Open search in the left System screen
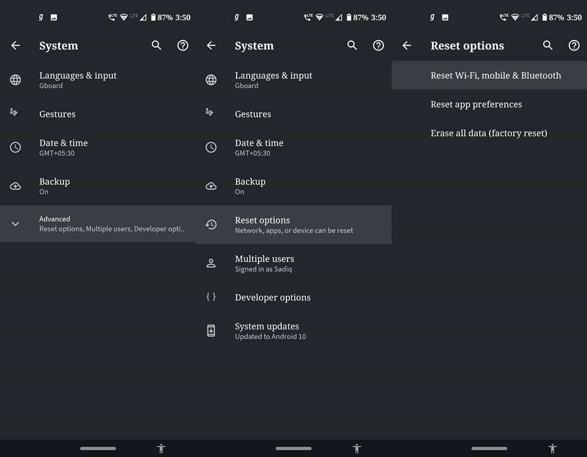 point(157,45)
